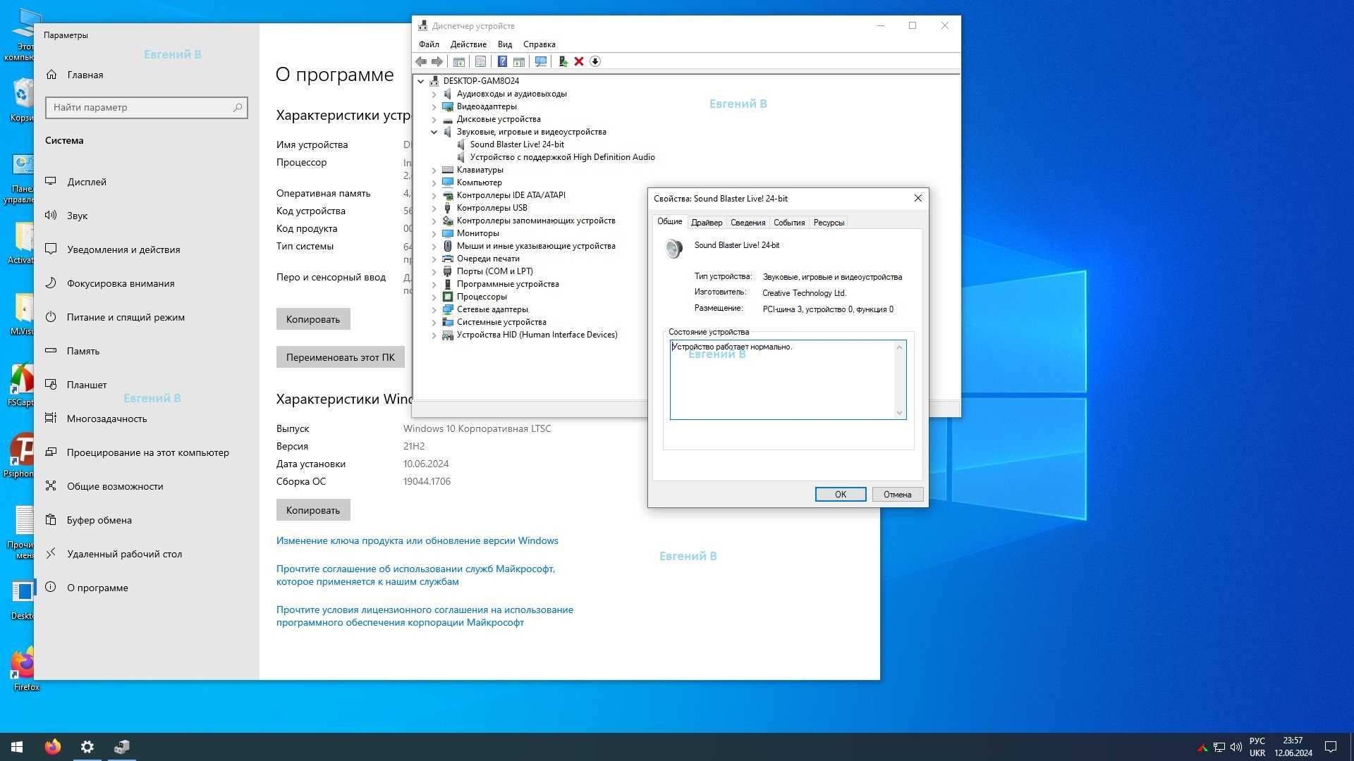The height and width of the screenshot is (761, 1354).
Task: Open the Изменение ключа продукта link
Action: coord(417,540)
